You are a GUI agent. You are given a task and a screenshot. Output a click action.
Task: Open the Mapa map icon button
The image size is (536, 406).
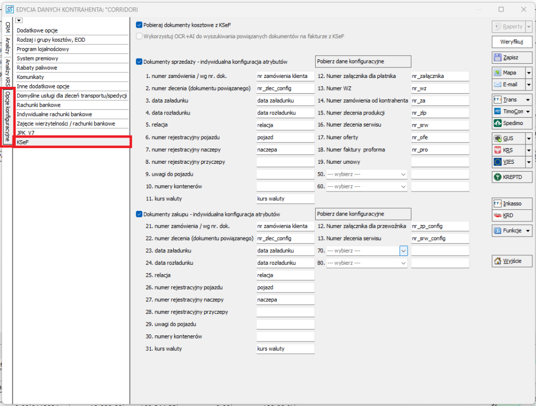click(498, 73)
